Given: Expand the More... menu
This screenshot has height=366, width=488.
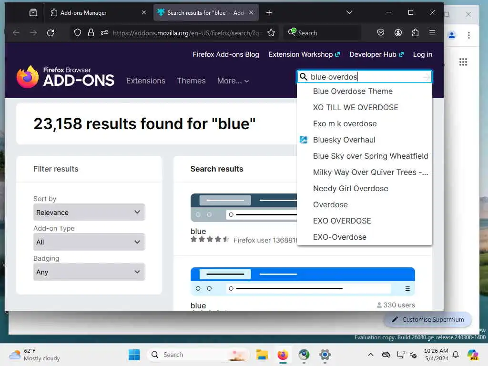Looking at the screenshot, I should pos(233,81).
